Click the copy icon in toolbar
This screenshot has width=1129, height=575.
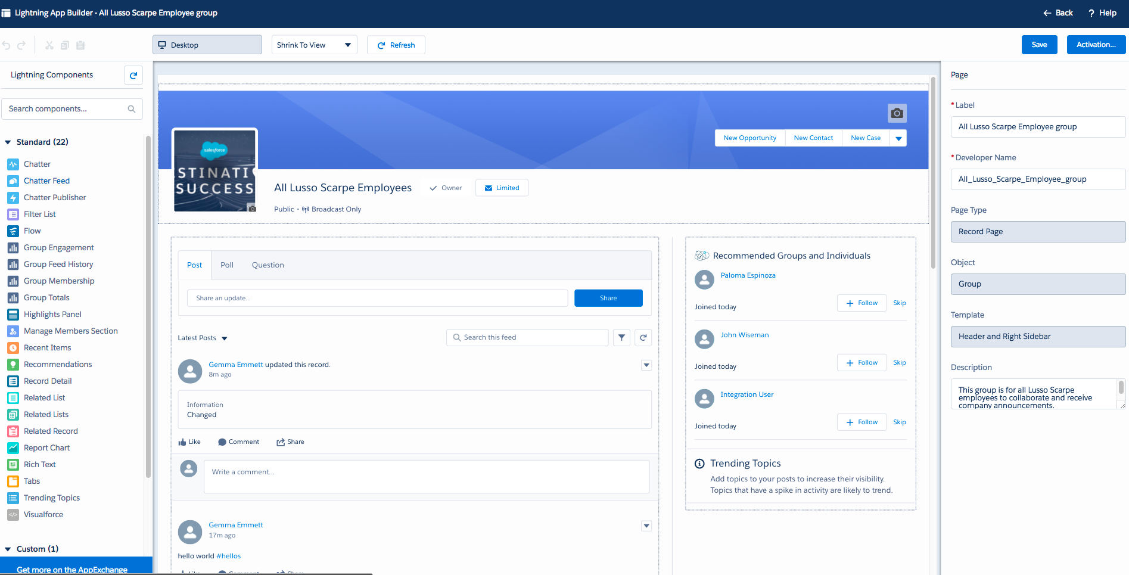point(65,45)
